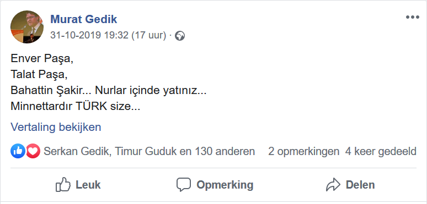Open Murat Gedik's profile via his name
427x204 pixels.
pyautogui.click(x=84, y=19)
